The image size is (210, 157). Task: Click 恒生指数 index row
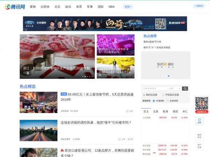point(166,150)
